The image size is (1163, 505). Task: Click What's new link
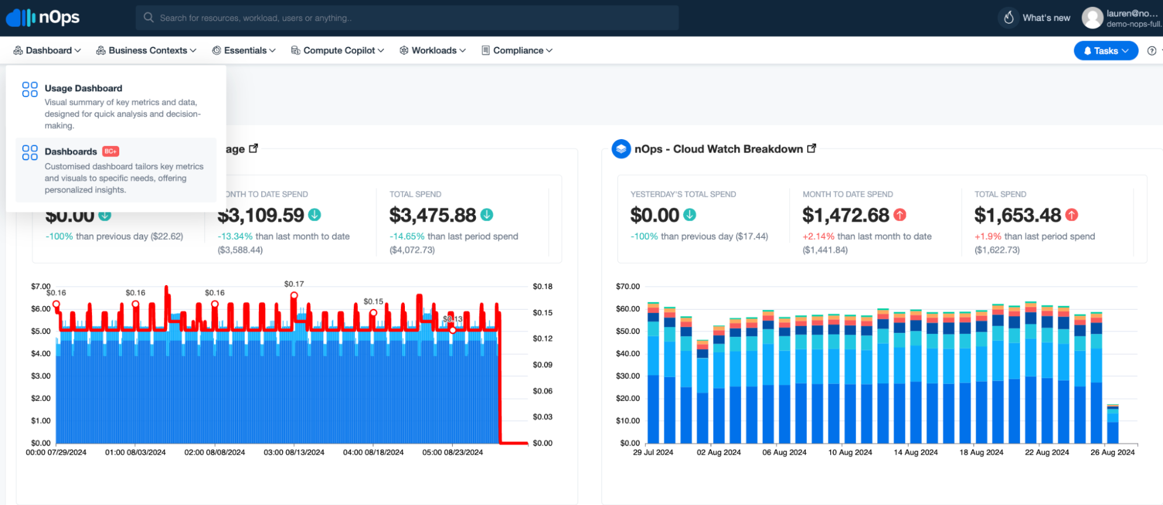coord(1046,17)
